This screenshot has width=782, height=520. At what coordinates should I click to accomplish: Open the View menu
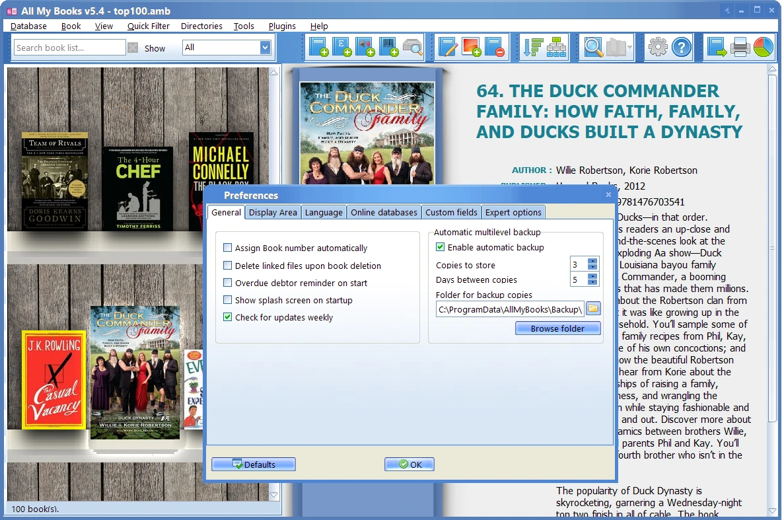pos(104,26)
